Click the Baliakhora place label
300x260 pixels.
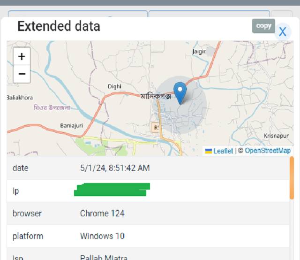[20, 98]
